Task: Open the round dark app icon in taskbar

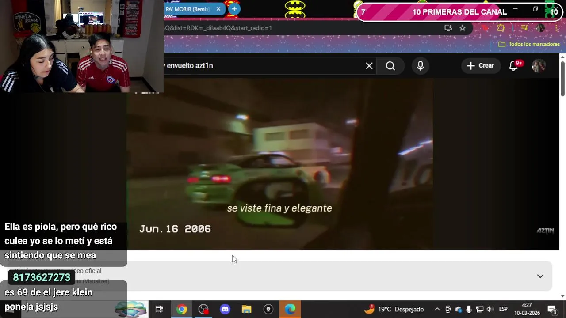Action: [268, 309]
